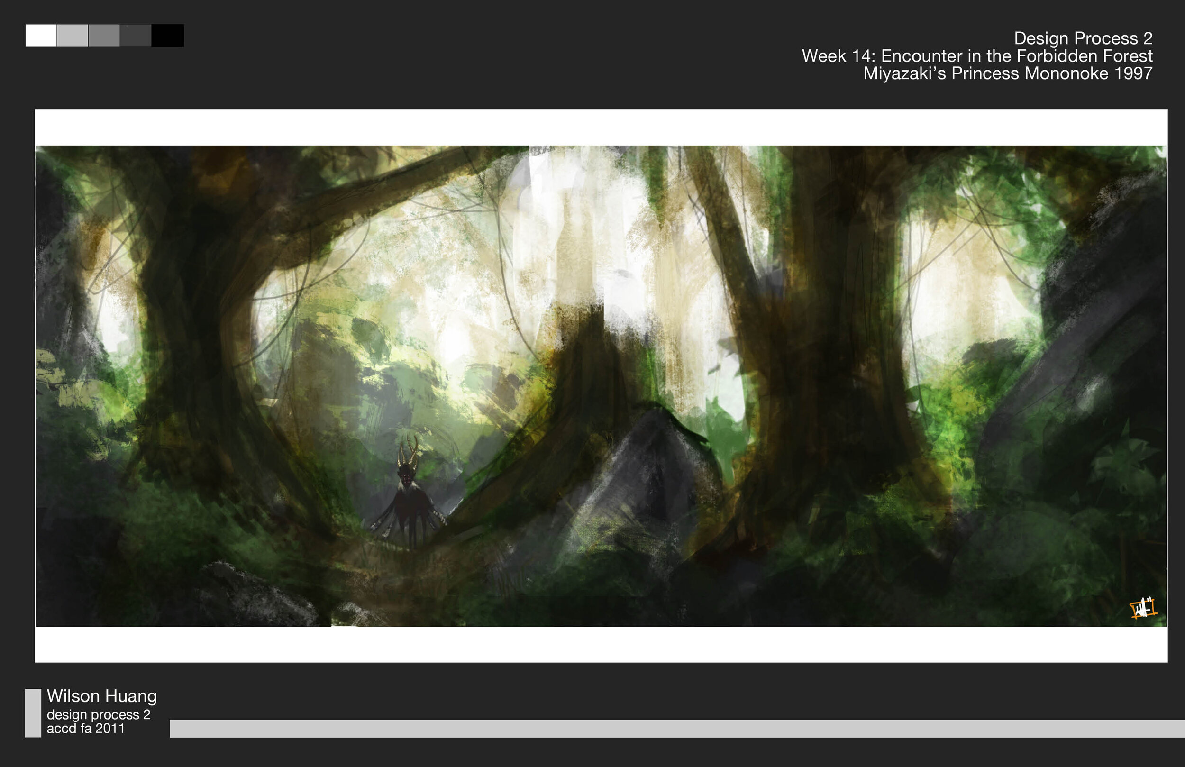
Task: Click the orange artist signature mark
Action: tap(1143, 608)
